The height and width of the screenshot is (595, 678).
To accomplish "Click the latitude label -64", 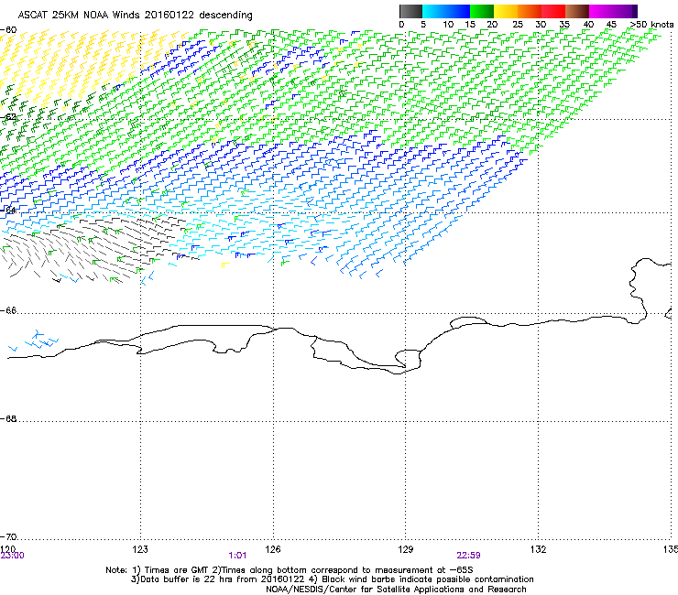I will click(x=8, y=210).
